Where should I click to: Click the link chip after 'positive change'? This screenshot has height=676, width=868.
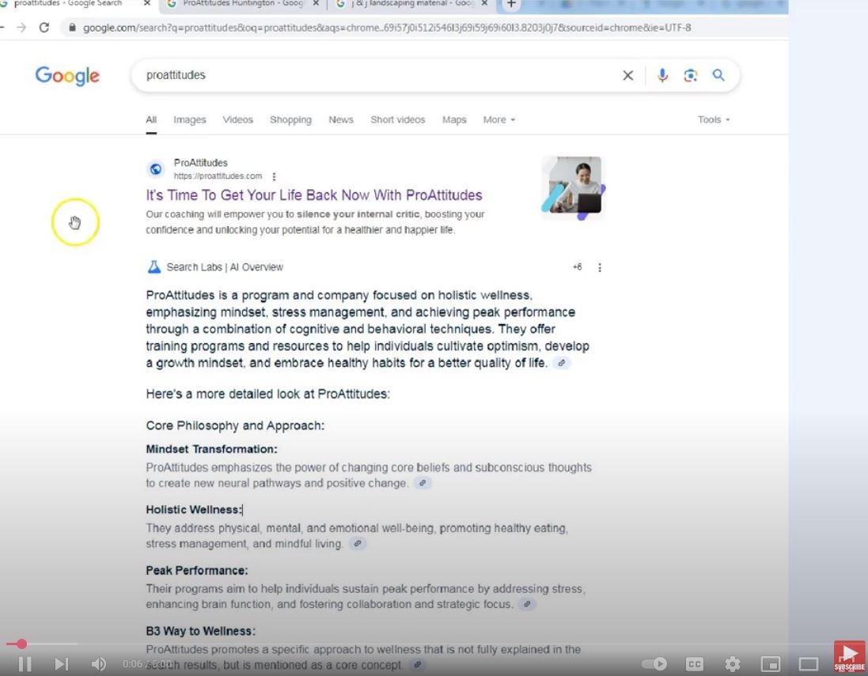point(423,483)
